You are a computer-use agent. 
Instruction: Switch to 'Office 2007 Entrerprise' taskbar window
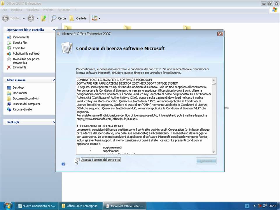(80, 206)
